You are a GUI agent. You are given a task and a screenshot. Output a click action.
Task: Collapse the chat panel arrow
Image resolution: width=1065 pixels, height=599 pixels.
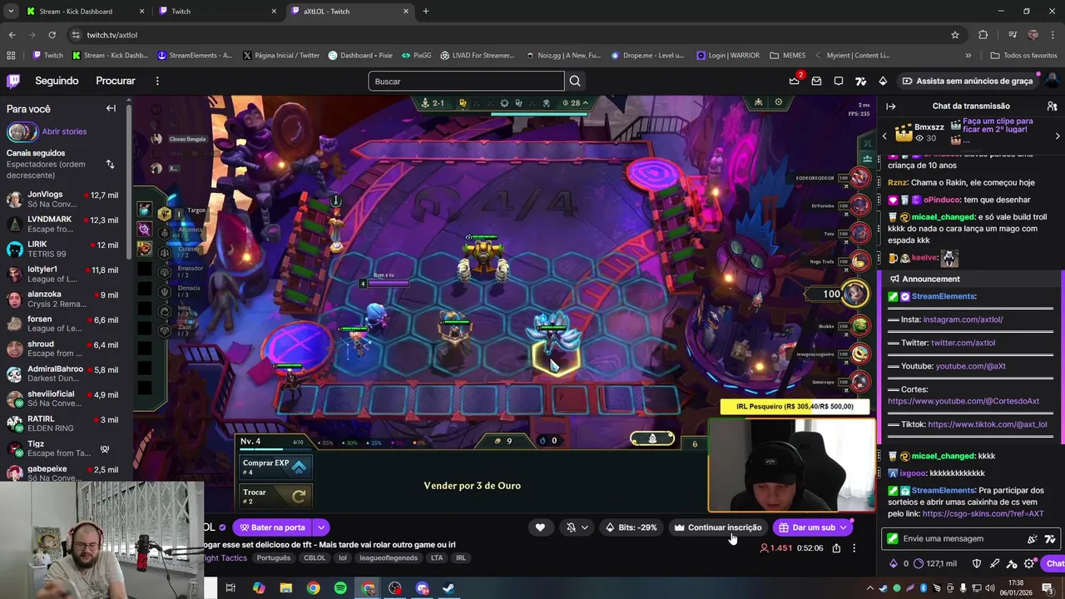tap(890, 106)
